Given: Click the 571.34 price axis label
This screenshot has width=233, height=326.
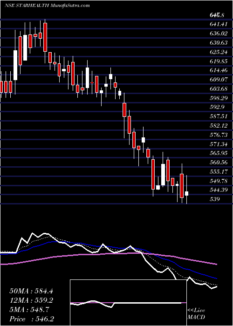Looking at the screenshot, I should (x=219, y=144).
